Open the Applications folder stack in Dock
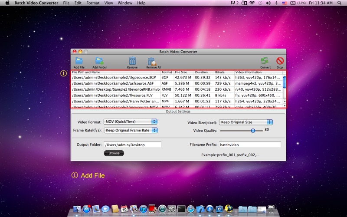The width and height of the screenshot is (347, 217). [x=243, y=209]
